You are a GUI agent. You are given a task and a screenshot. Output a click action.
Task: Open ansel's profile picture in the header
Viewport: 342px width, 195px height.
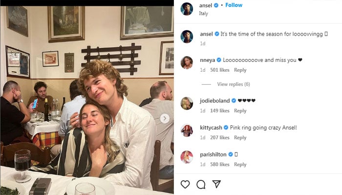[187, 8]
